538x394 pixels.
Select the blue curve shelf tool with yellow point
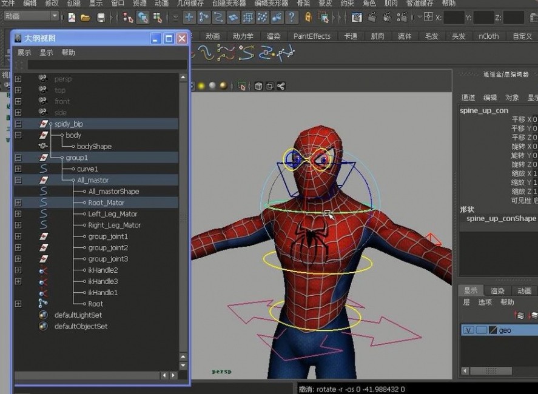(x=266, y=53)
